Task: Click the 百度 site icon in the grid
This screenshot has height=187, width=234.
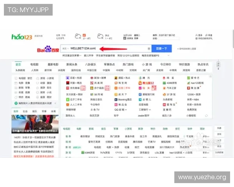Action: pyautogui.click(x=67, y=78)
